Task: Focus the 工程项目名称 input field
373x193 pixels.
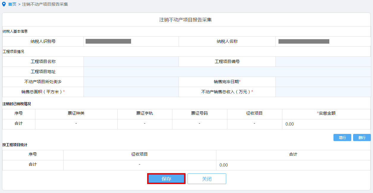Action: tap(131, 62)
